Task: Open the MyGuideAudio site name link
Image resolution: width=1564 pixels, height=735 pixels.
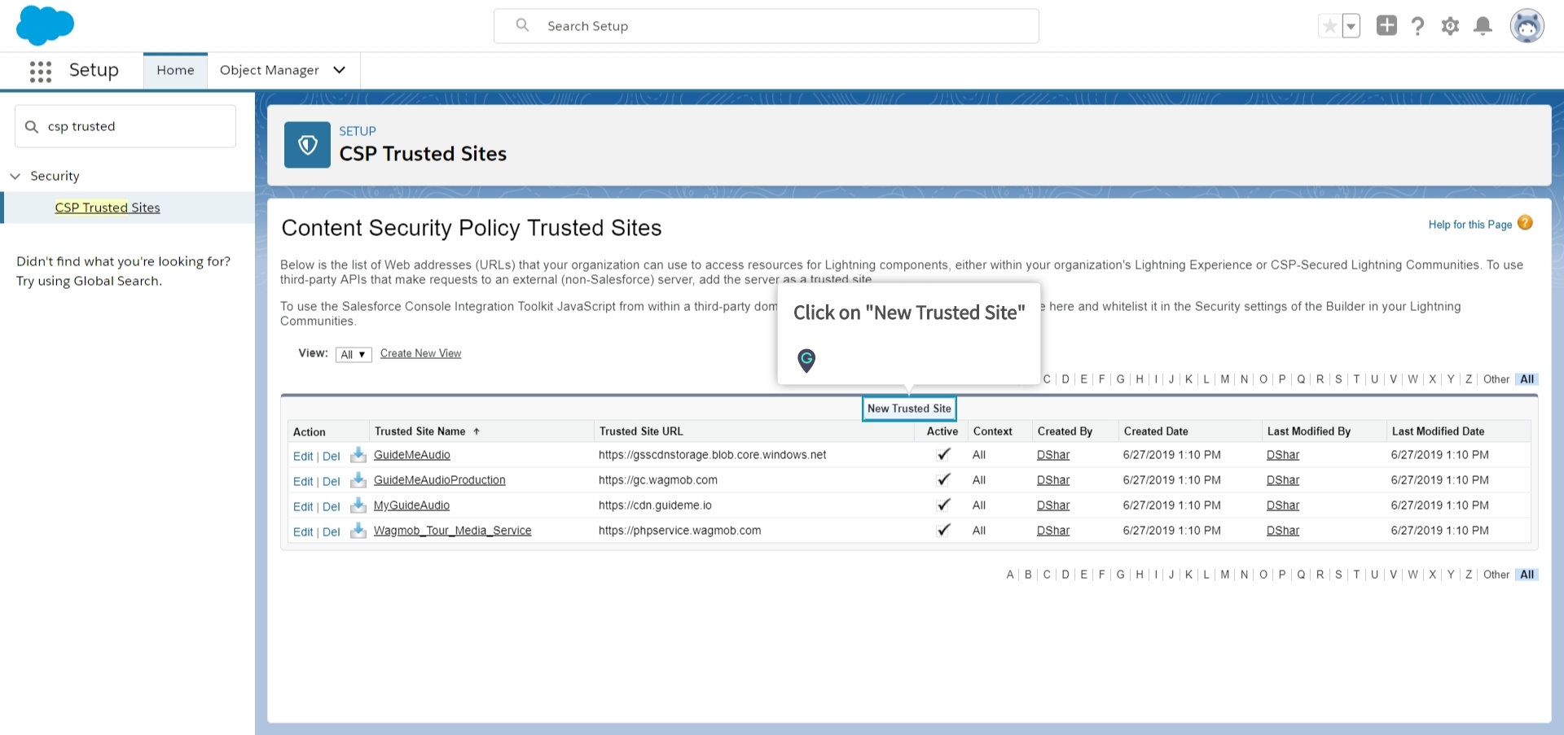Action: pos(411,505)
